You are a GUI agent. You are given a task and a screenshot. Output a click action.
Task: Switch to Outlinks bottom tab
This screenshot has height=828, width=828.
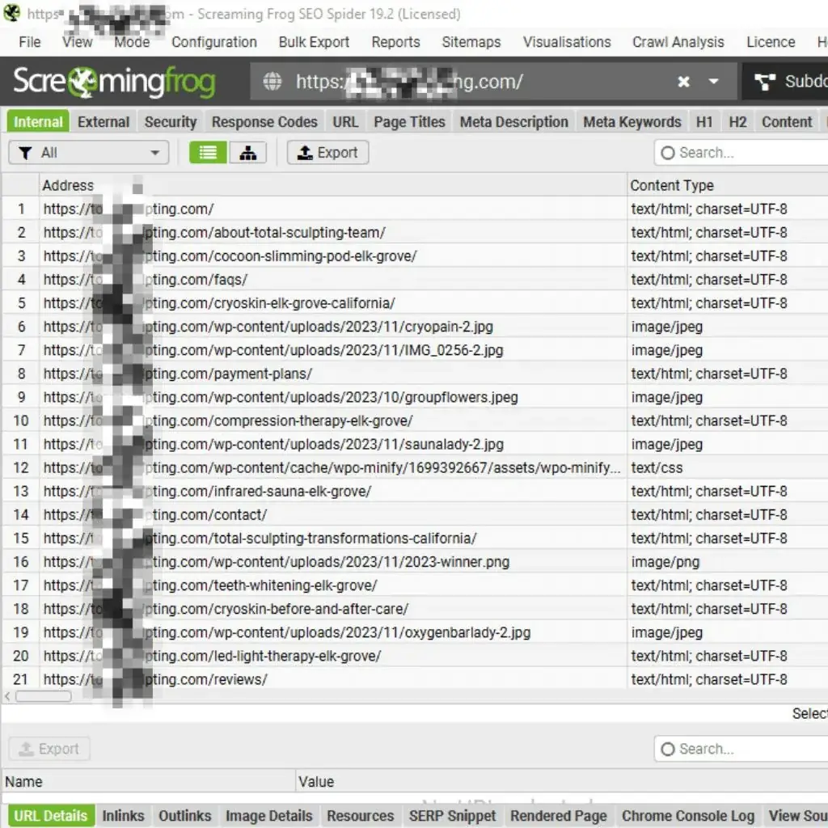tap(185, 816)
